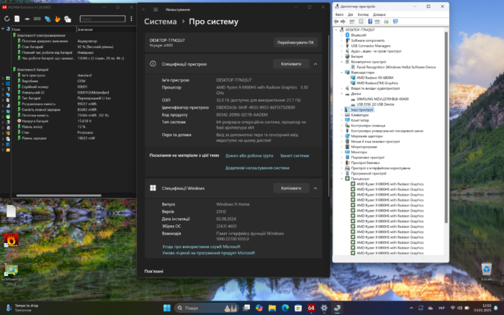Open Додаткові налаштування системи link
504x315 pixels.
click(257, 168)
